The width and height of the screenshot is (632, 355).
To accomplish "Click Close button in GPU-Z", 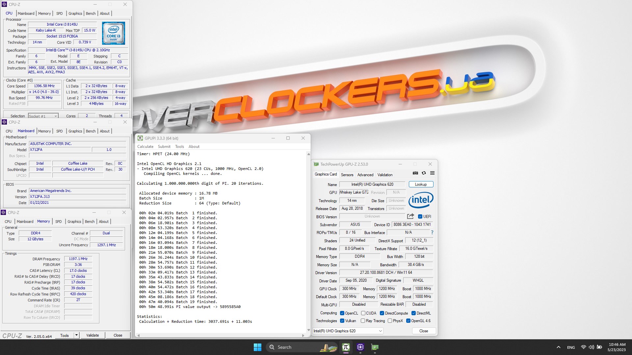I will point(424,331).
